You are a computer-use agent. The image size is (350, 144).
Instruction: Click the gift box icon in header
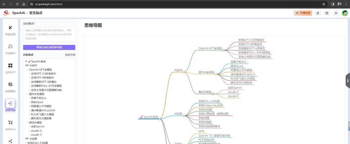click(327, 13)
